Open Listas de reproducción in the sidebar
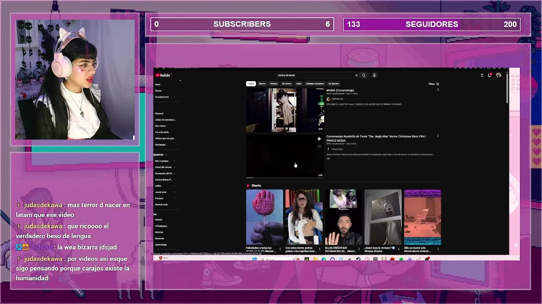Screen dimensions: 542x304 click(165, 119)
